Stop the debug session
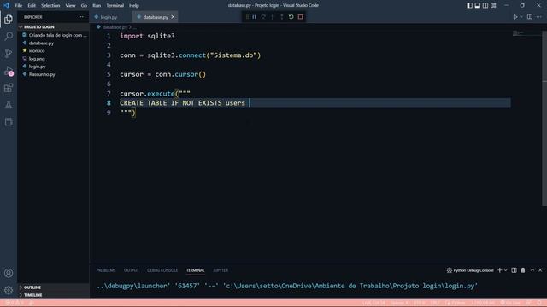The height and width of the screenshot is (307, 547). [x=300, y=17]
